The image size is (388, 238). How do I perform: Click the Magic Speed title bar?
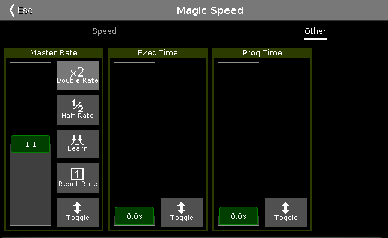[x=210, y=10]
